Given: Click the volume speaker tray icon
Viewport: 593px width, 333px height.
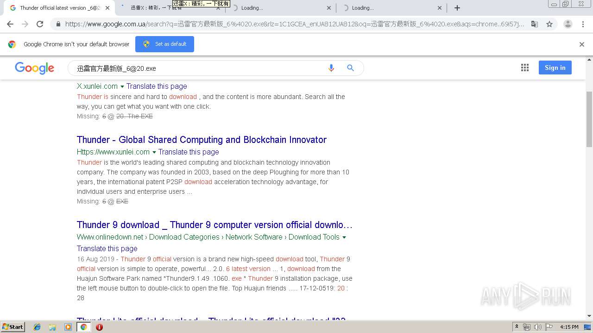Looking at the screenshot, I should pos(537,327).
